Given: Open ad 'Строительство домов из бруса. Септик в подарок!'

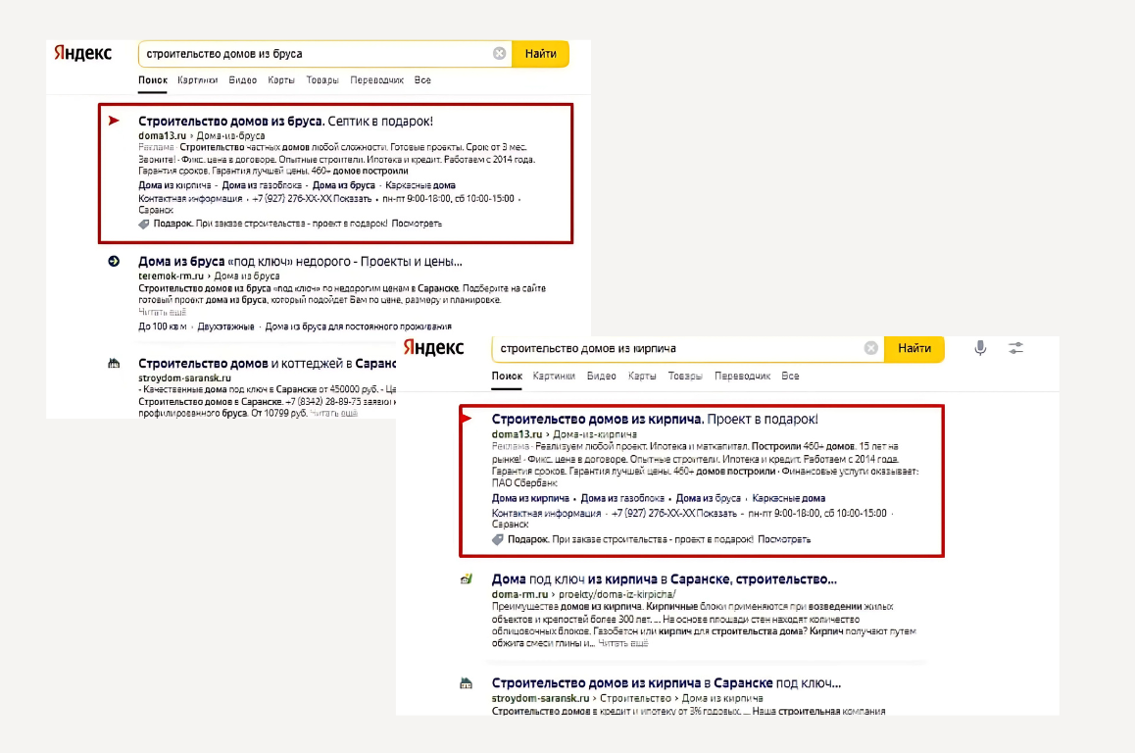Looking at the screenshot, I should pyautogui.click(x=286, y=121).
